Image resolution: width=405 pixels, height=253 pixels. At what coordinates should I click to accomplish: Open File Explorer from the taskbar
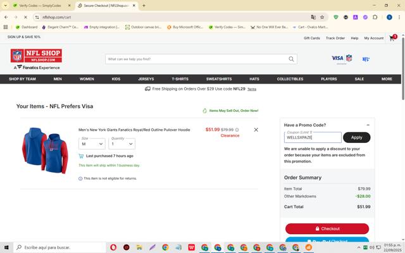tap(139, 247)
